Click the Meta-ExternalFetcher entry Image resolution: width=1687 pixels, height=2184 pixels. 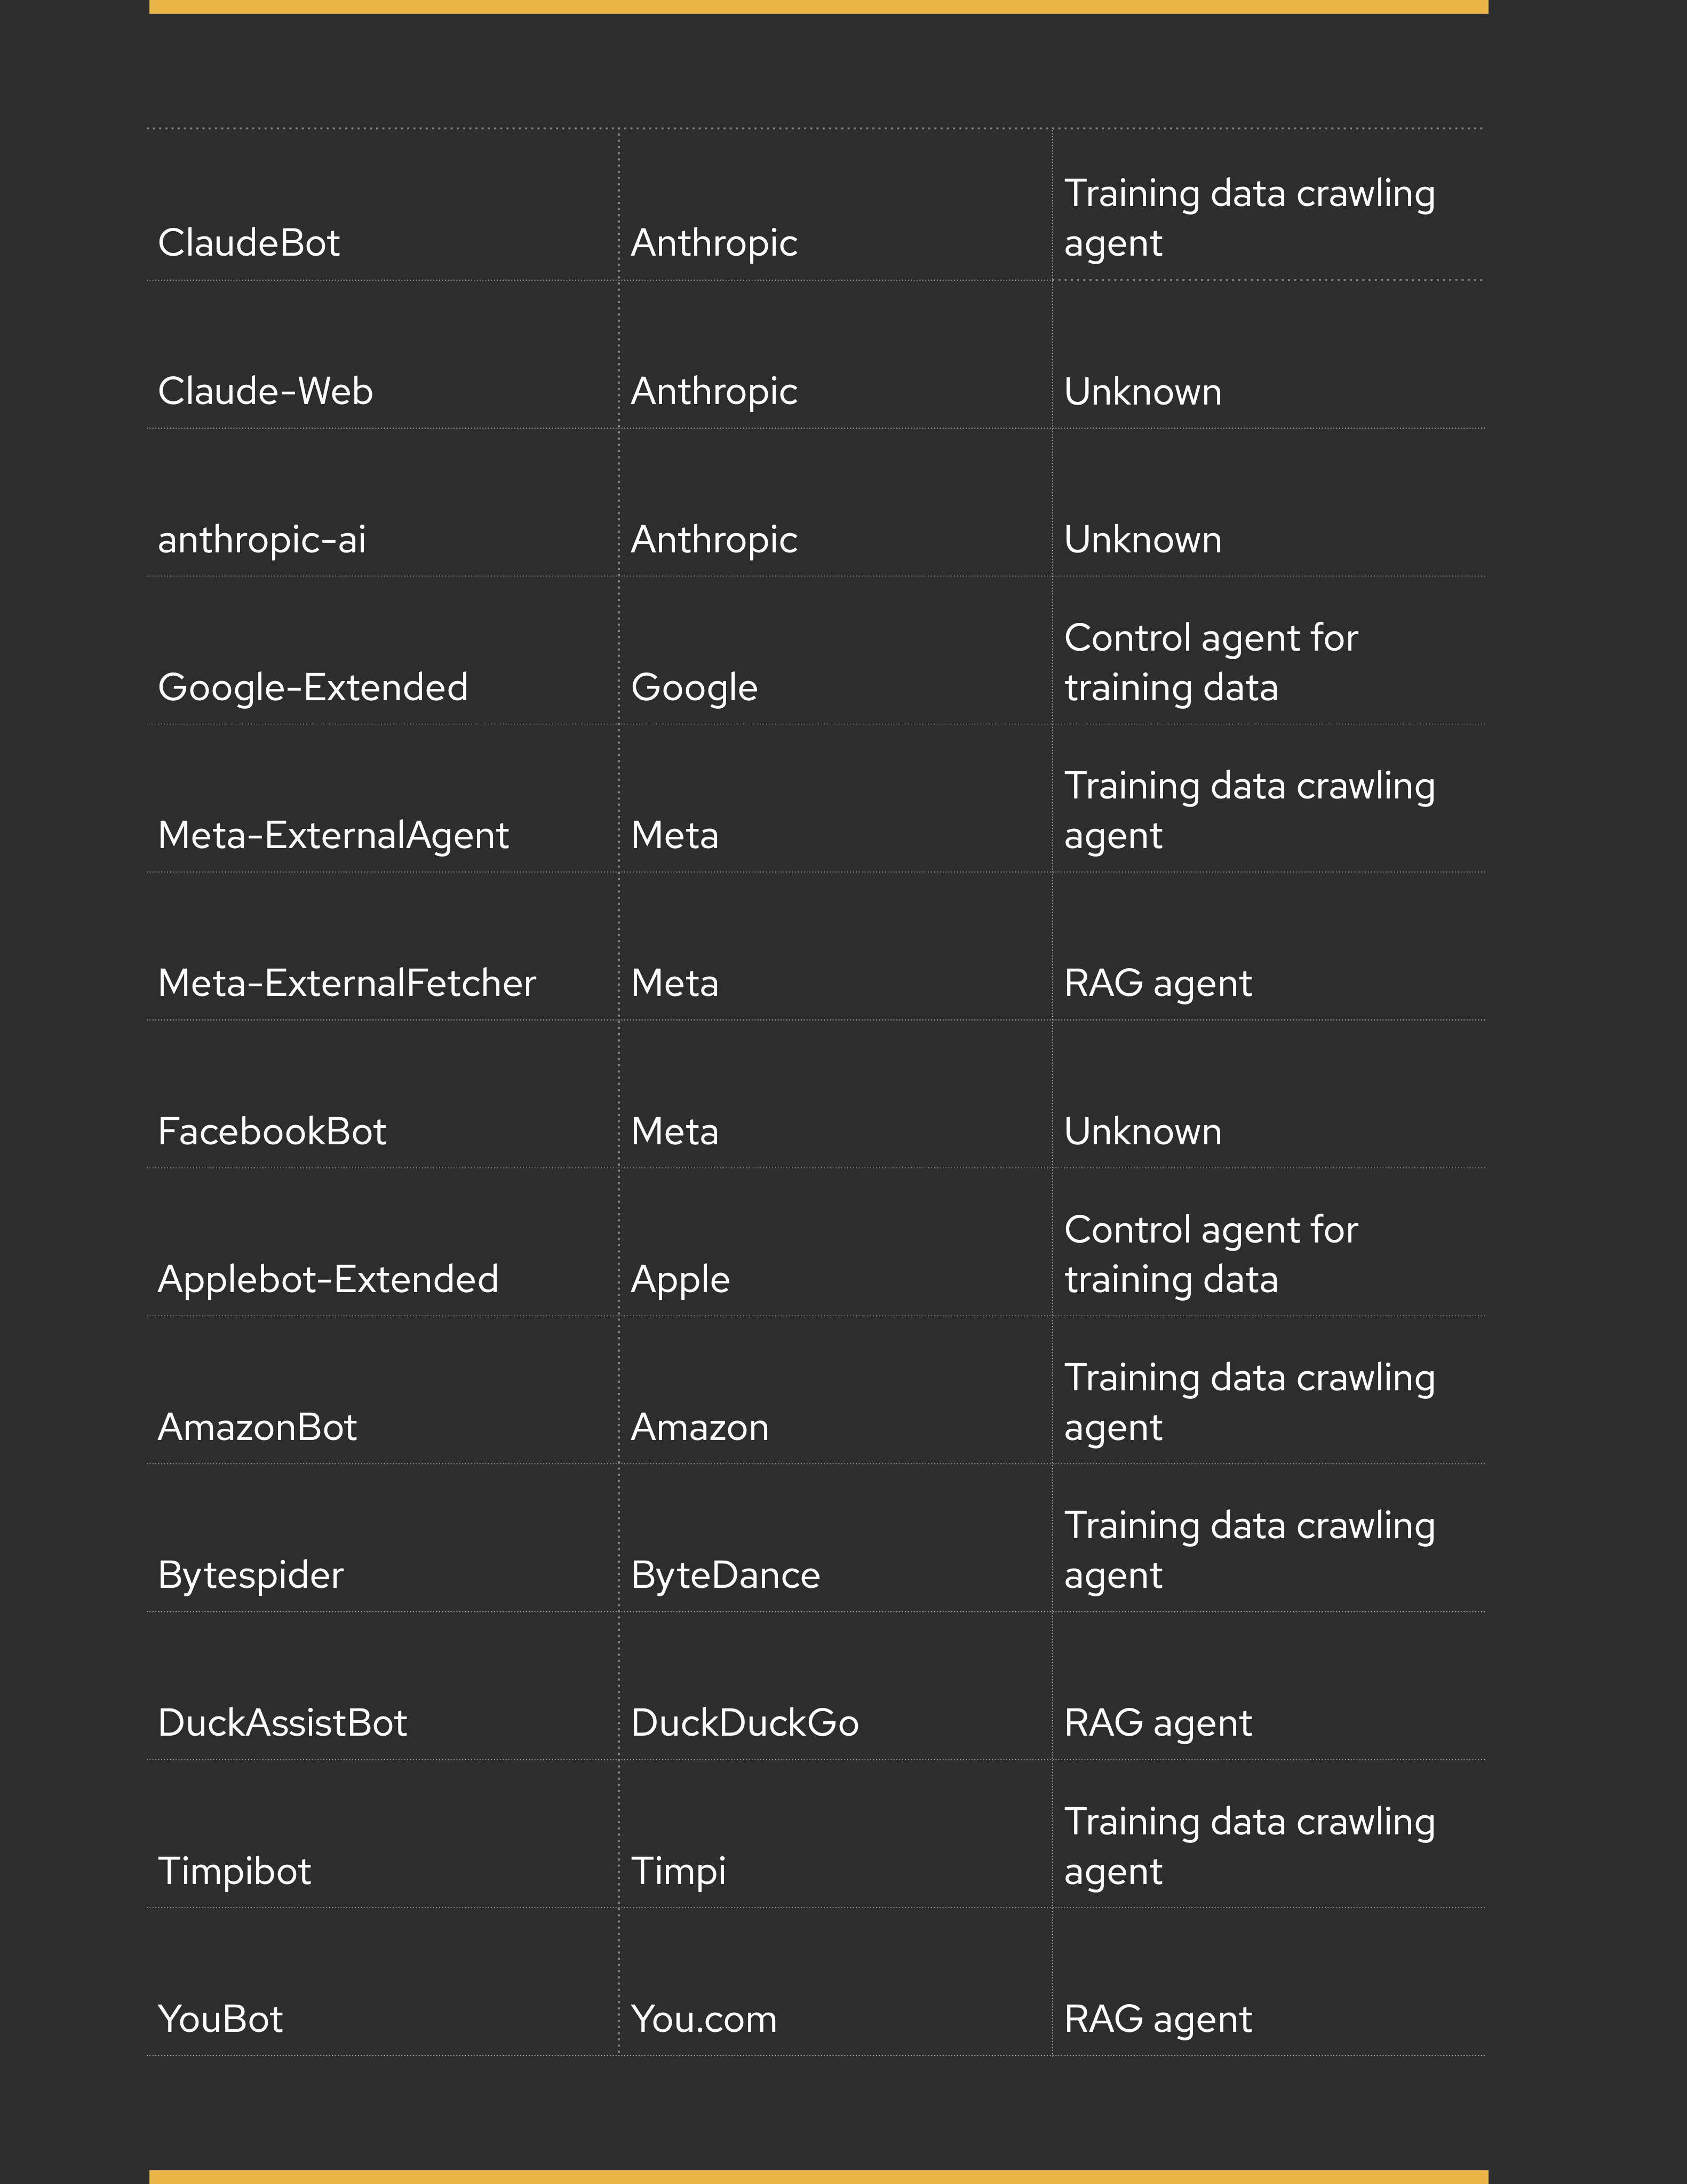tap(347, 983)
